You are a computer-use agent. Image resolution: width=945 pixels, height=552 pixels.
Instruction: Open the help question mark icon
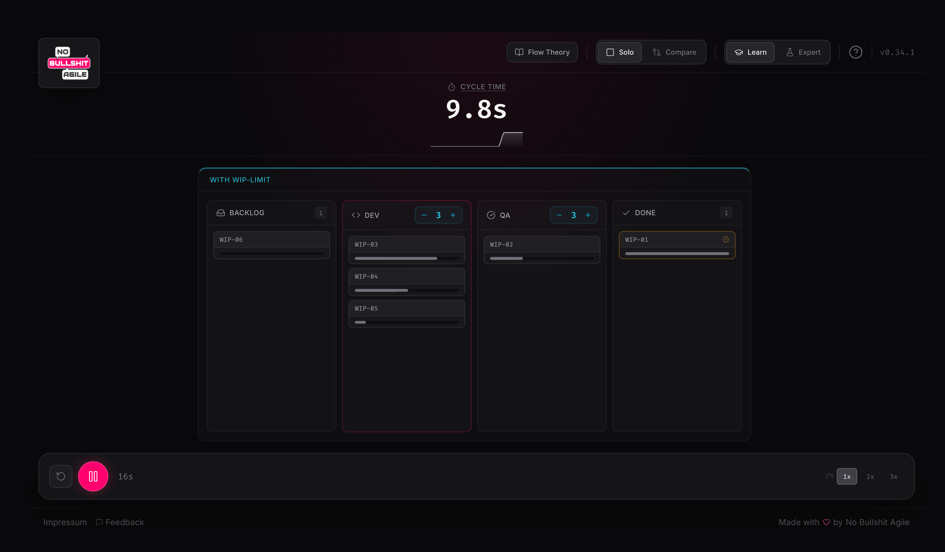855,52
